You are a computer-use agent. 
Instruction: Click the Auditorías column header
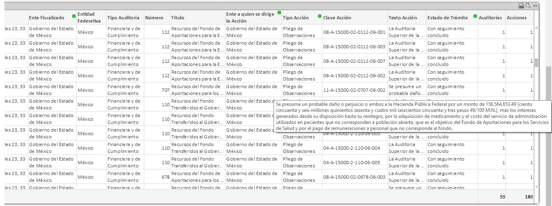490,18
